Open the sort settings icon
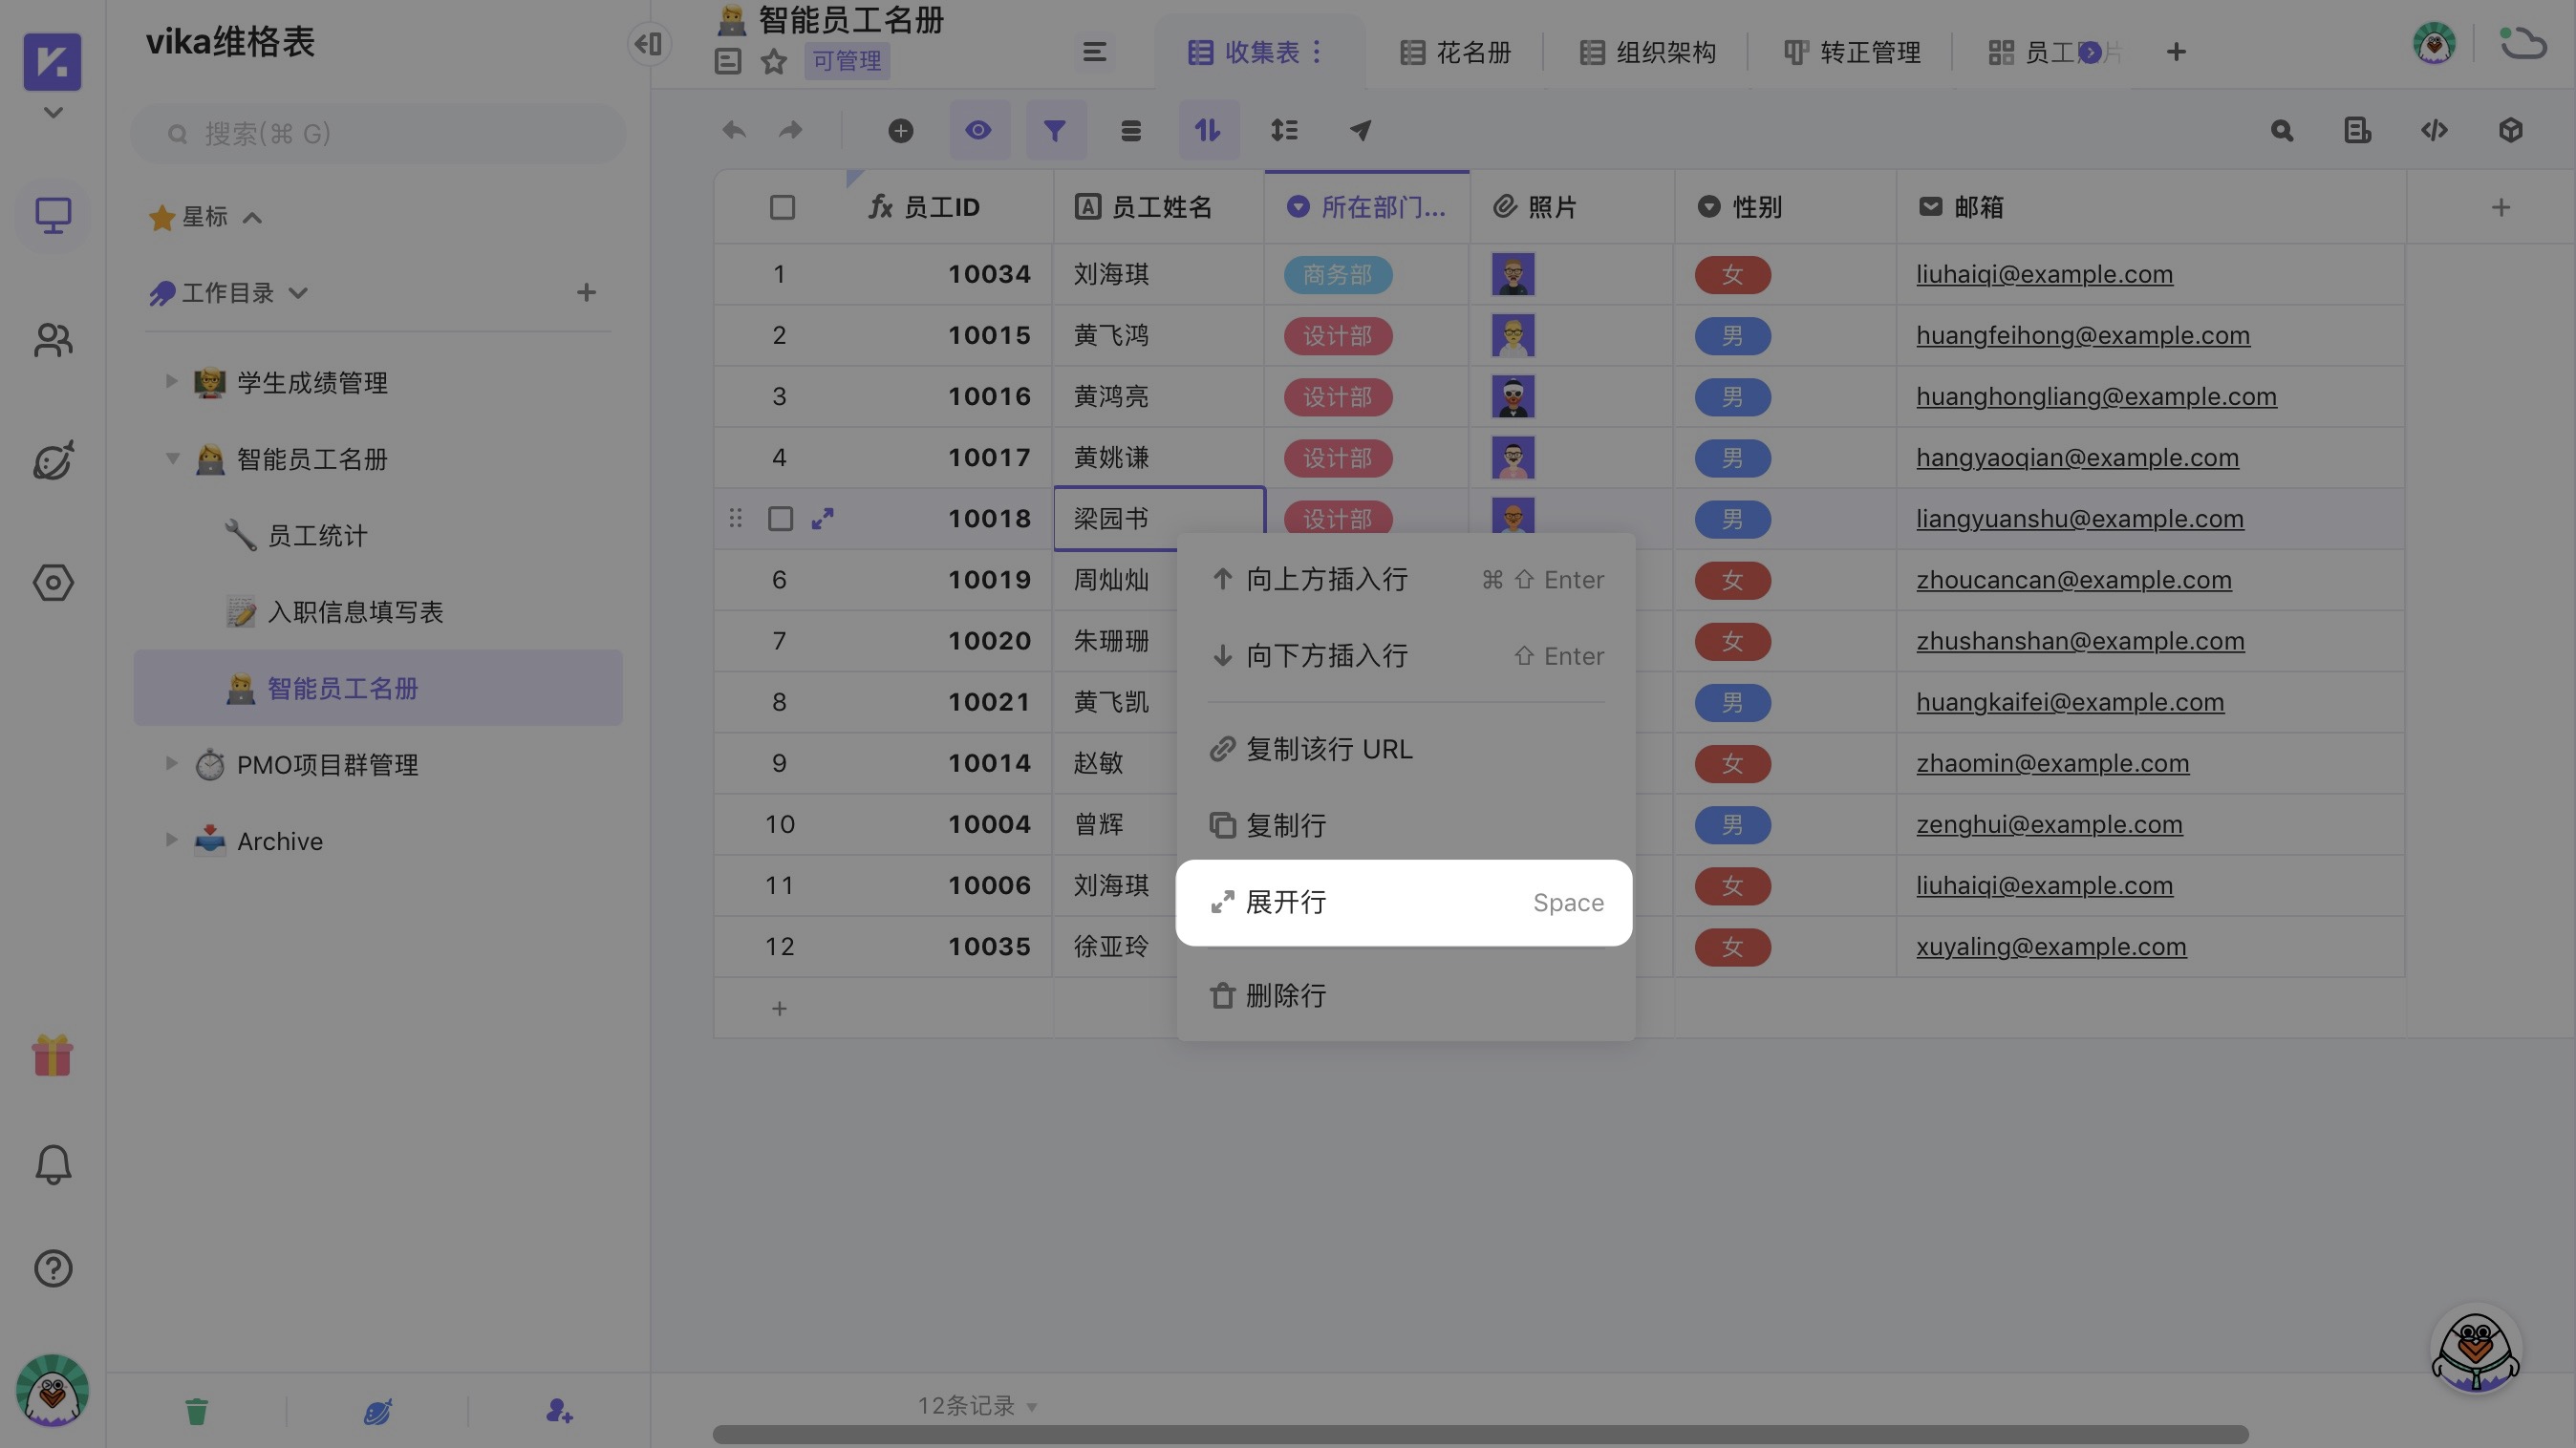This screenshot has height=1448, width=2576. click(x=1208, y=130)
